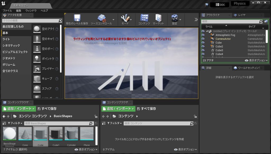
Task: Open Outliner view options dropdown
Action: point(256,60)
